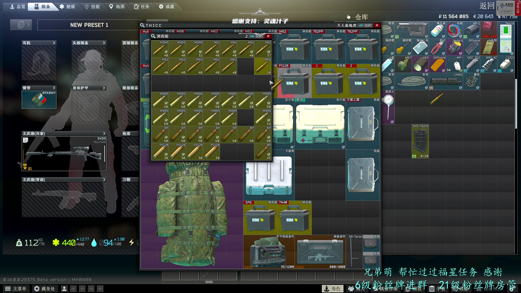Select the NEW PRESET 1 name field

[x=89, y=25]
